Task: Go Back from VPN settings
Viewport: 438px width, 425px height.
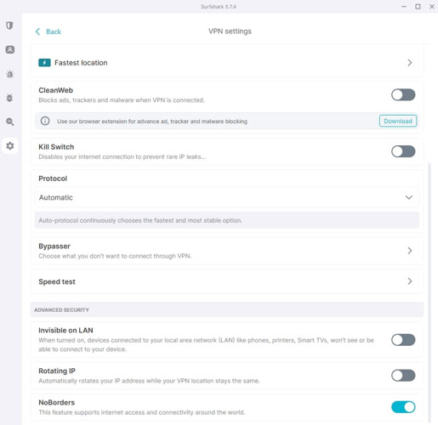Action: tap(48, 31)
